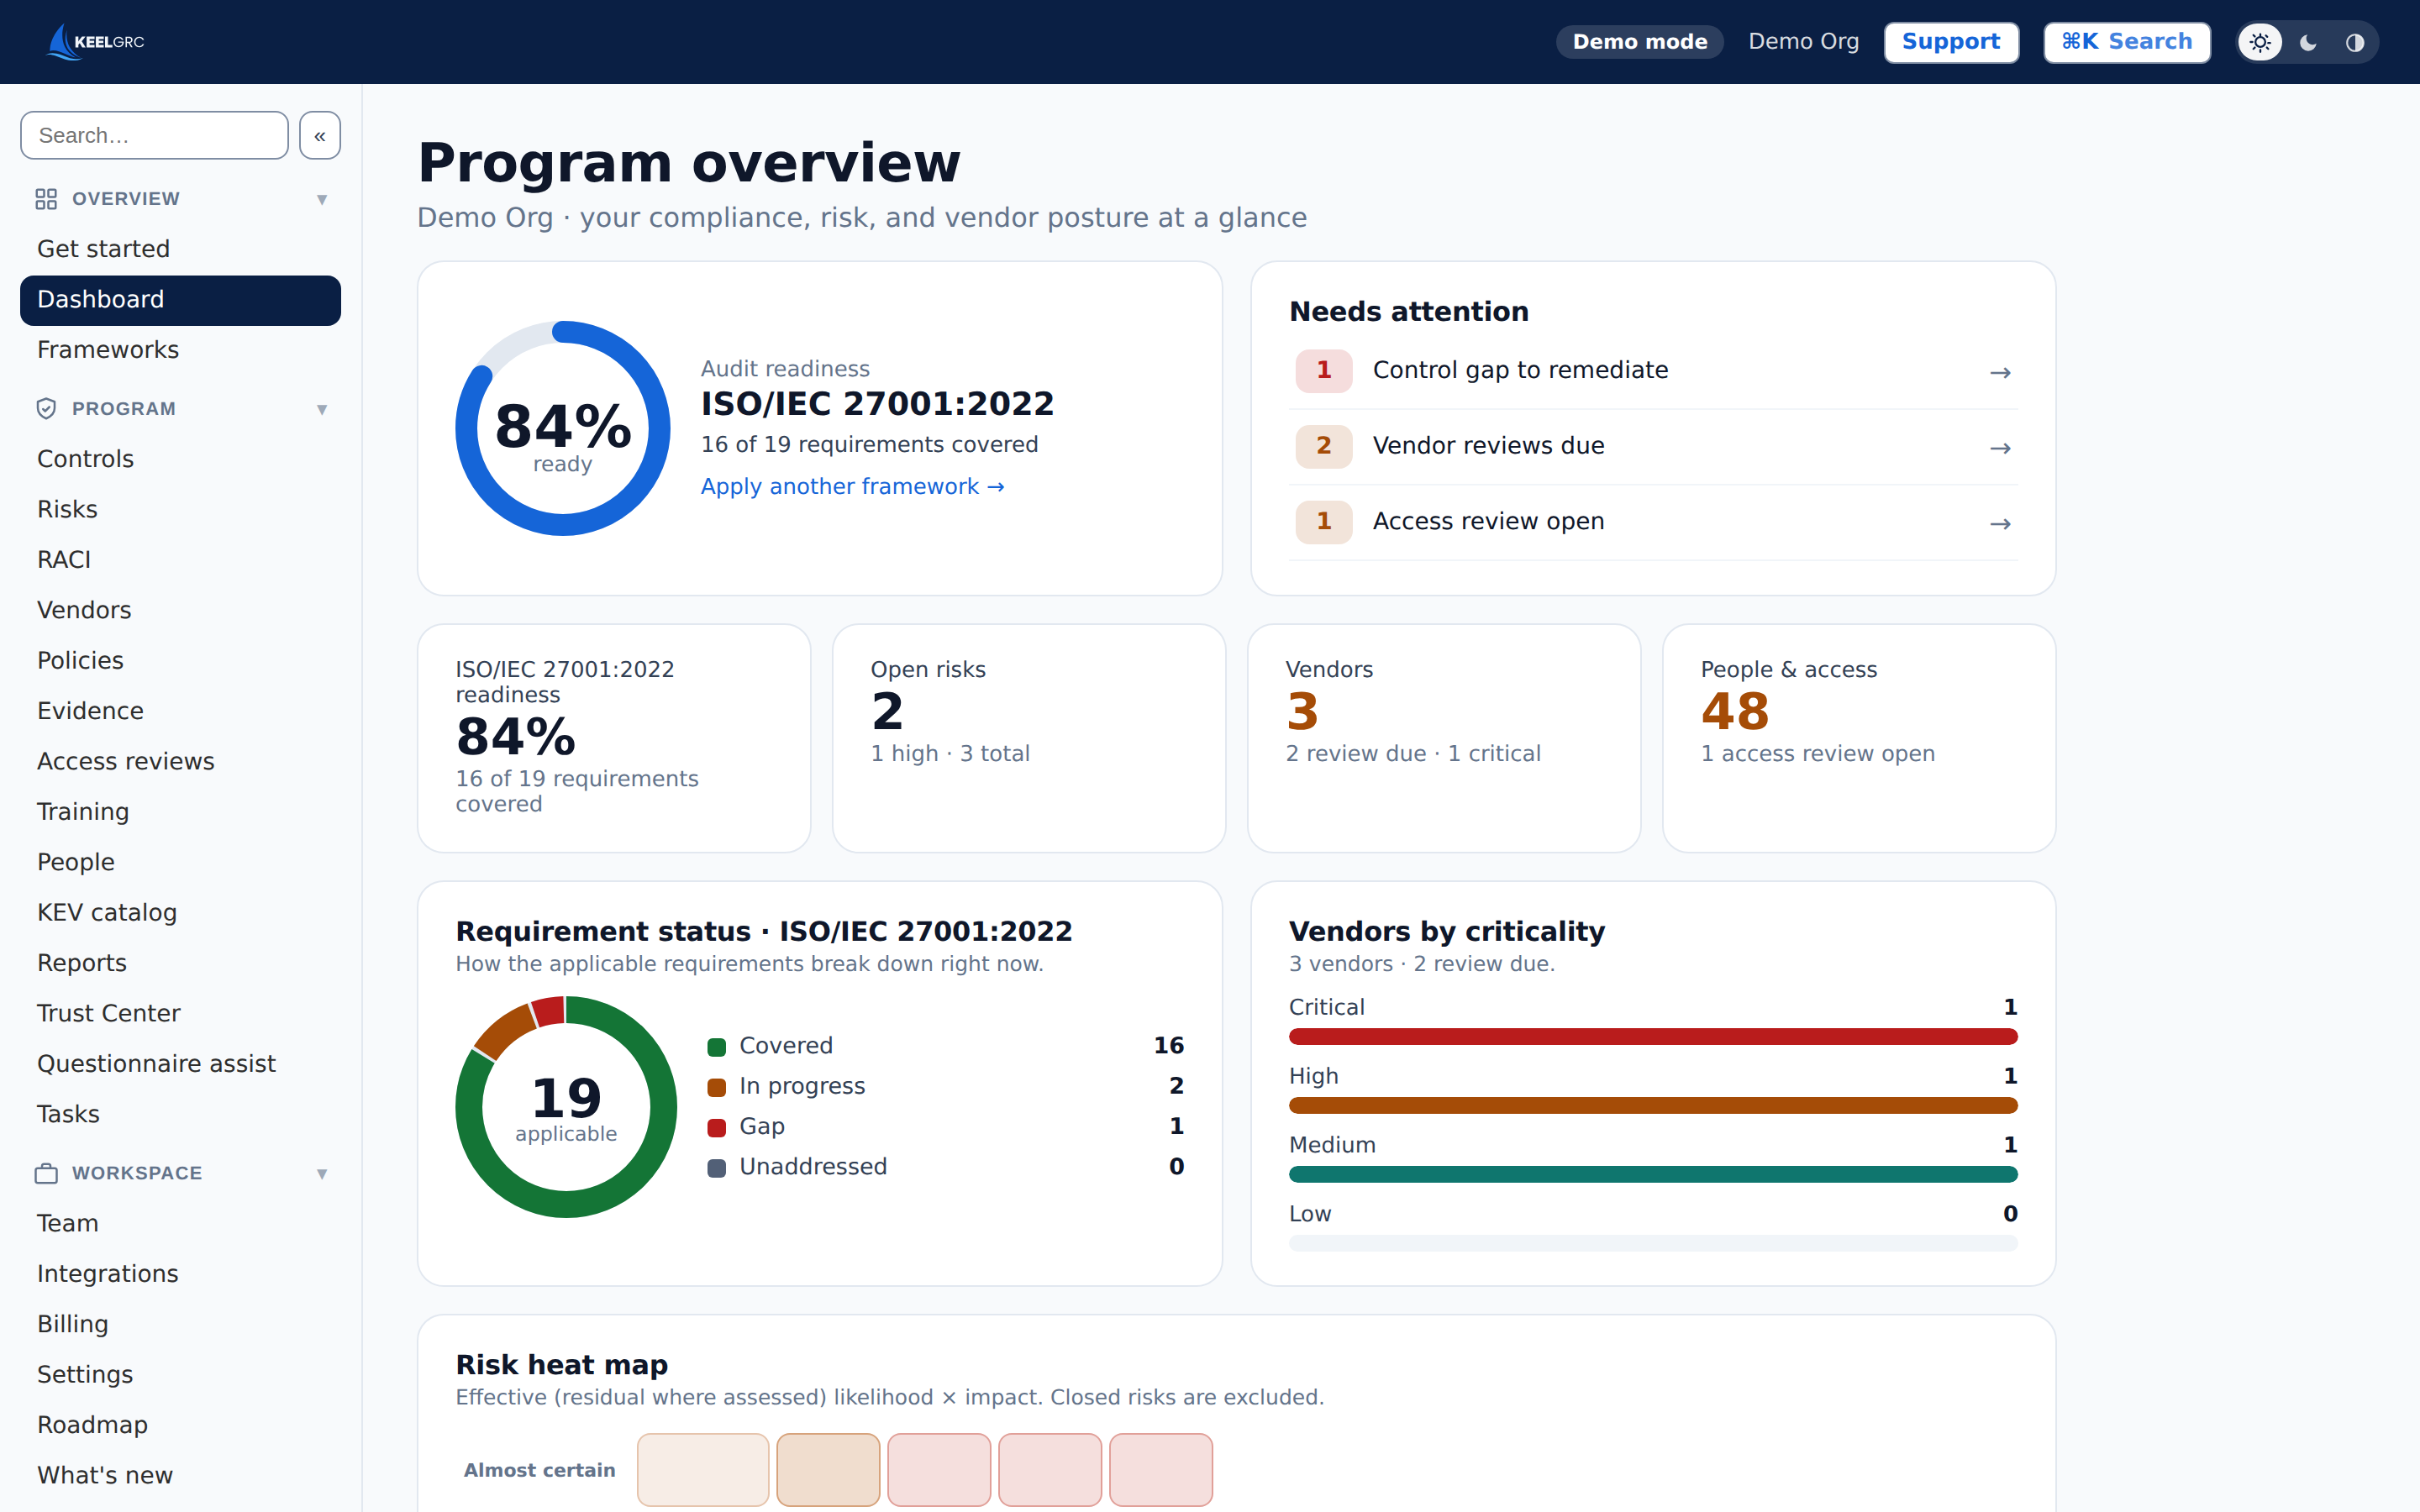Select Dashboard in sidebar
This screenshot has width=2420, height=1512.
[180, 300]
